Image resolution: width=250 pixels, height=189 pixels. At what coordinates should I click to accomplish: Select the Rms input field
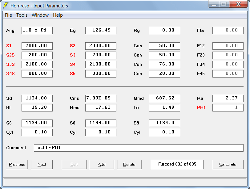(101, 108)
